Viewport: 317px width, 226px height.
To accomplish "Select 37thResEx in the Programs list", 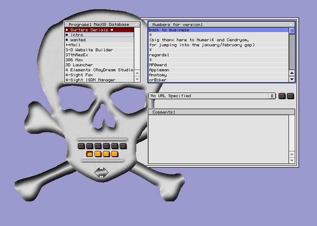I will point(100,55).
